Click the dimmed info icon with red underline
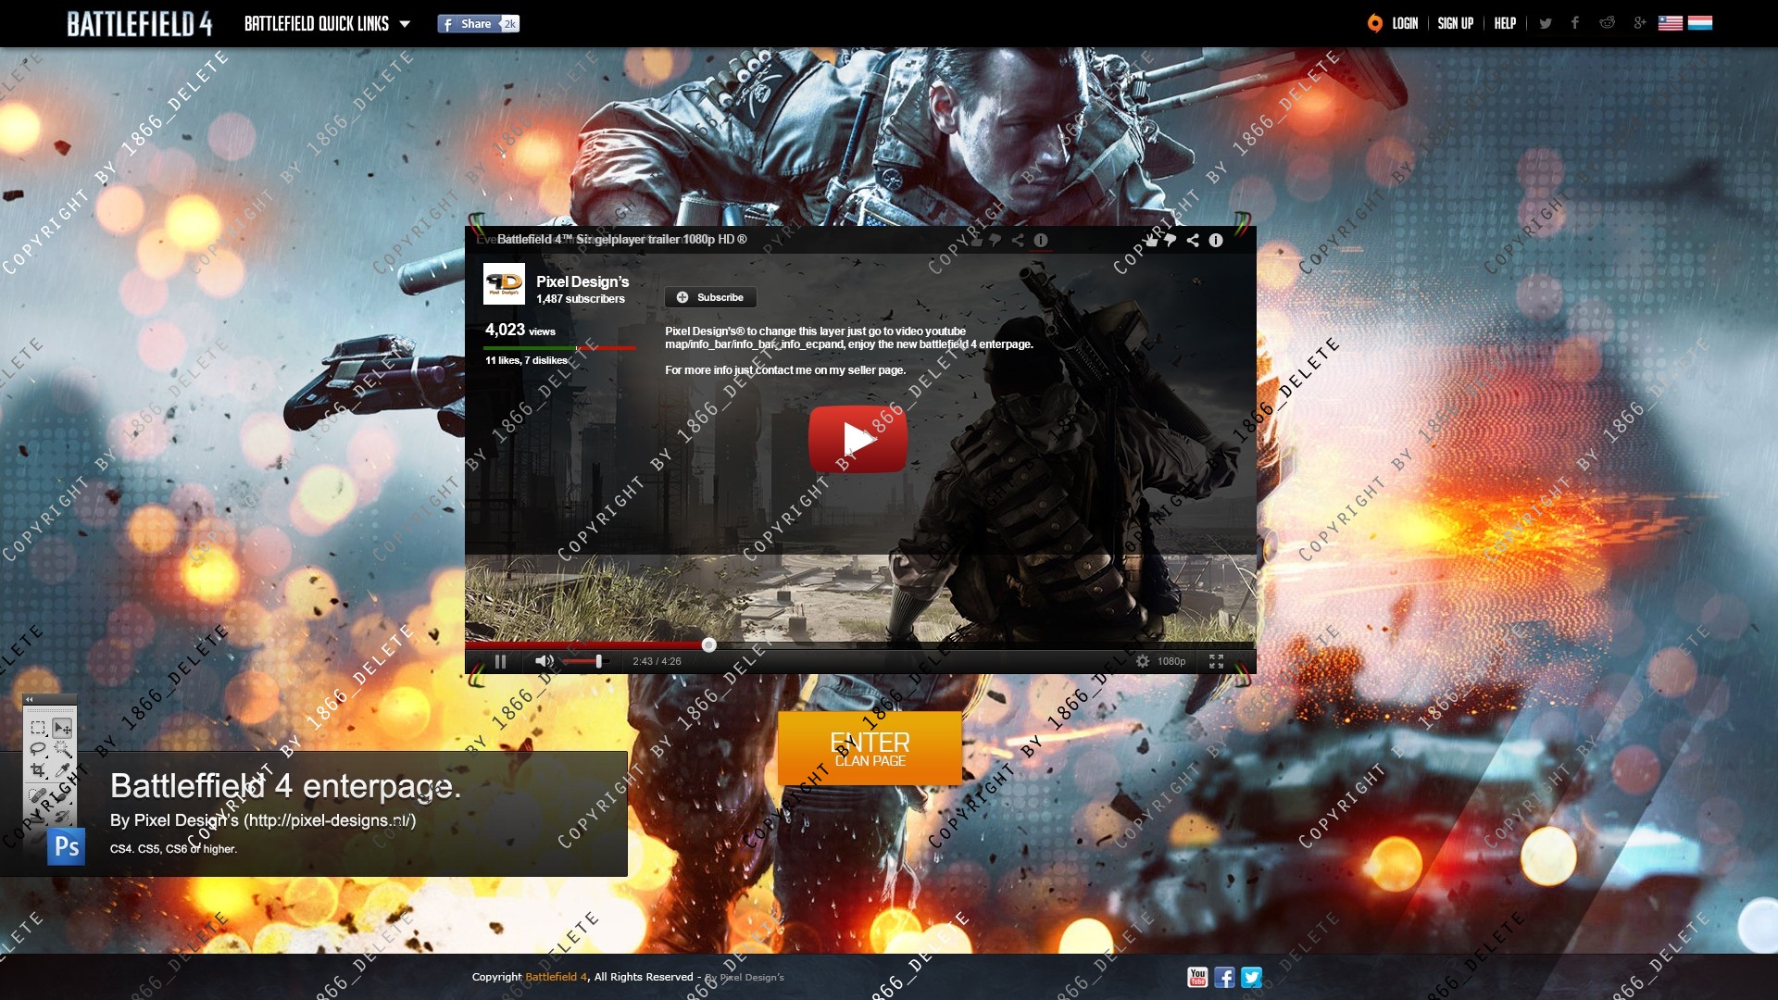 pyautogui.click(x=1041, y=241)
